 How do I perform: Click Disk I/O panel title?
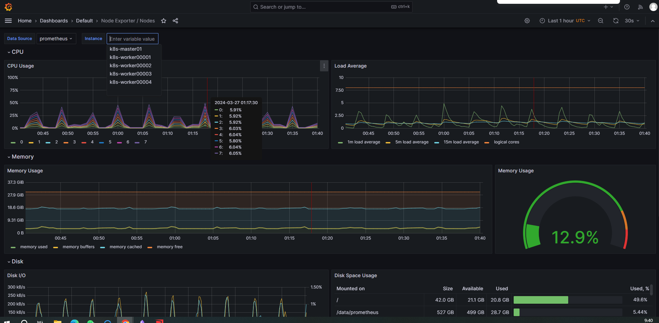tap(16, 275)
